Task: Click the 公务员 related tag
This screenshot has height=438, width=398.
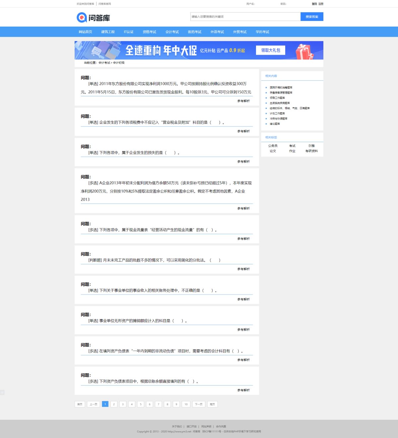Action: tap(273, 146)
